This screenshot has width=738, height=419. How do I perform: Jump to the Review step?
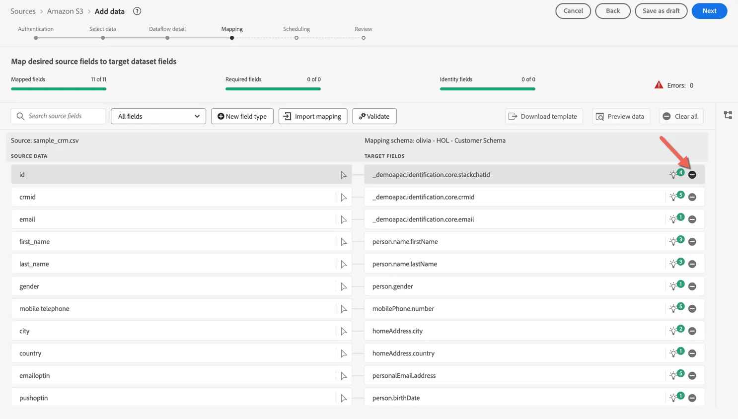[x=364, y=33]
